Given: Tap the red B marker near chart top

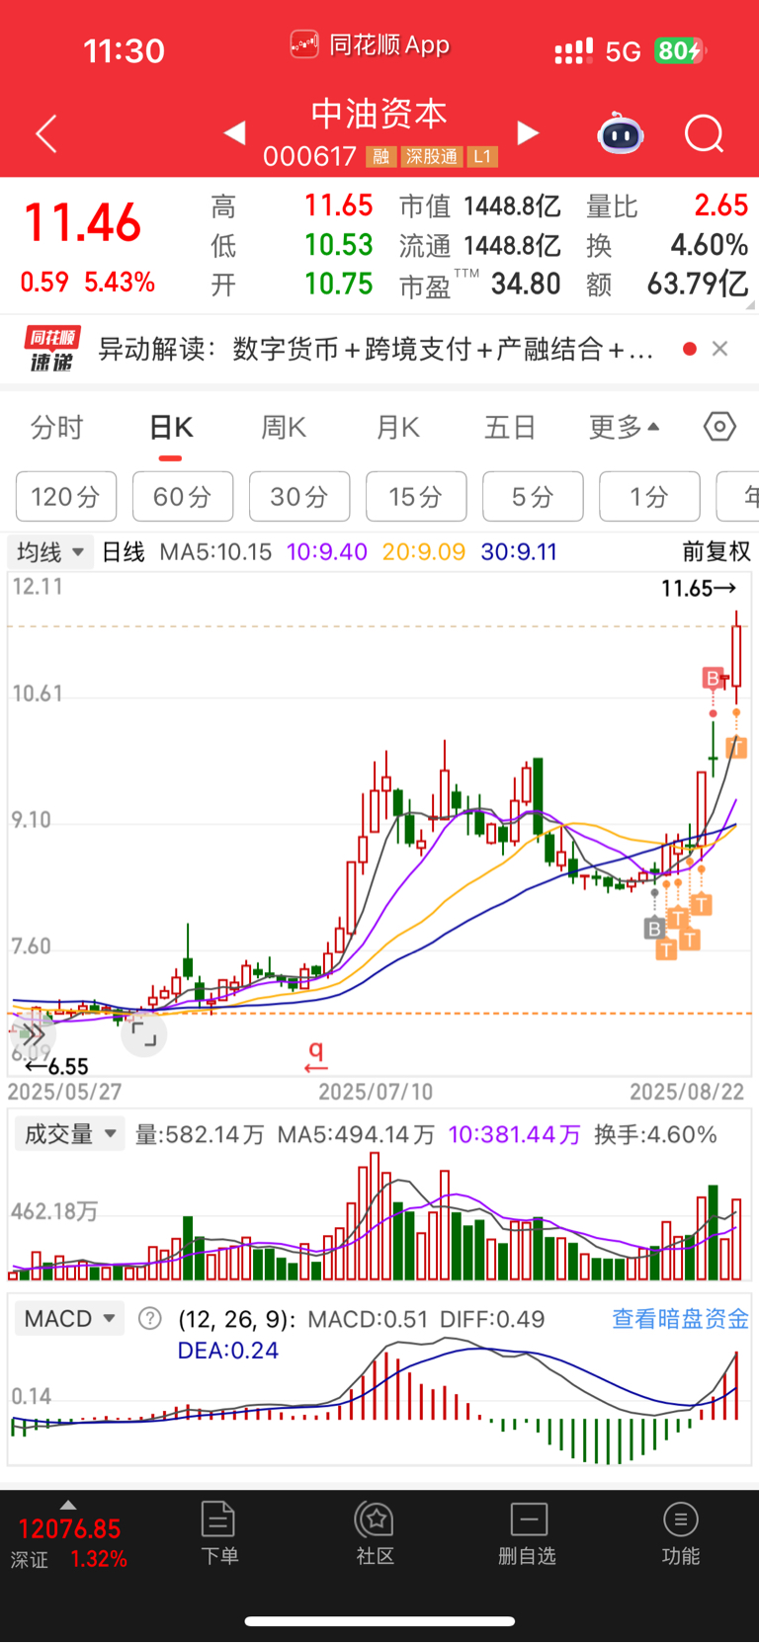Looking at the screenshot, I should coord(713,678).
